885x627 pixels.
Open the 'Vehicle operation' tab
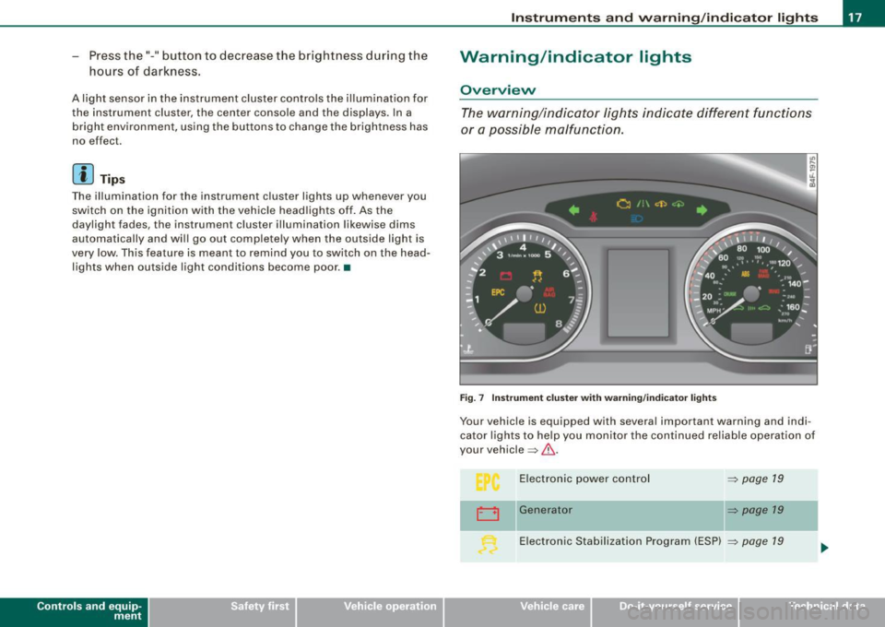370,611
